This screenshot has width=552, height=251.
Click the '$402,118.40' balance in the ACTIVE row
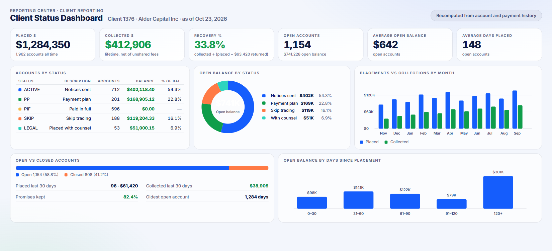pos(141,90)
